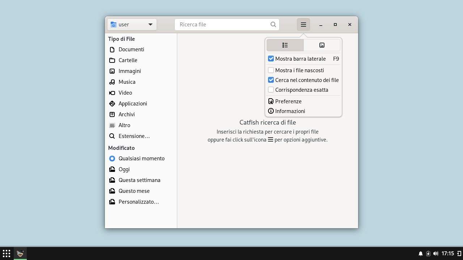Image resolution: width=463 pixels, height=260 pixels.
Task: Click the volume icon in system tray
Action: [436, 253]
